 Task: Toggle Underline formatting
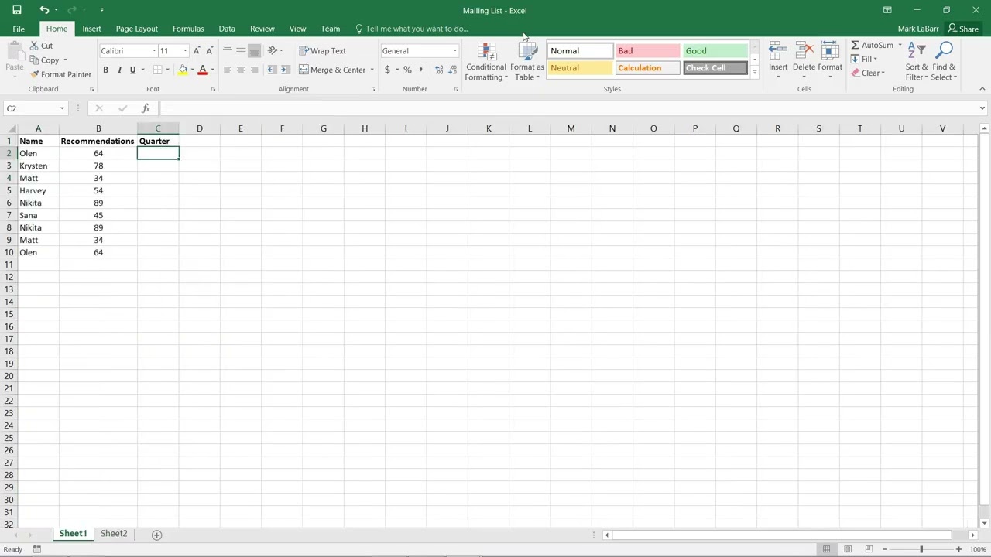pyautogui.click(x=132, y=70)
